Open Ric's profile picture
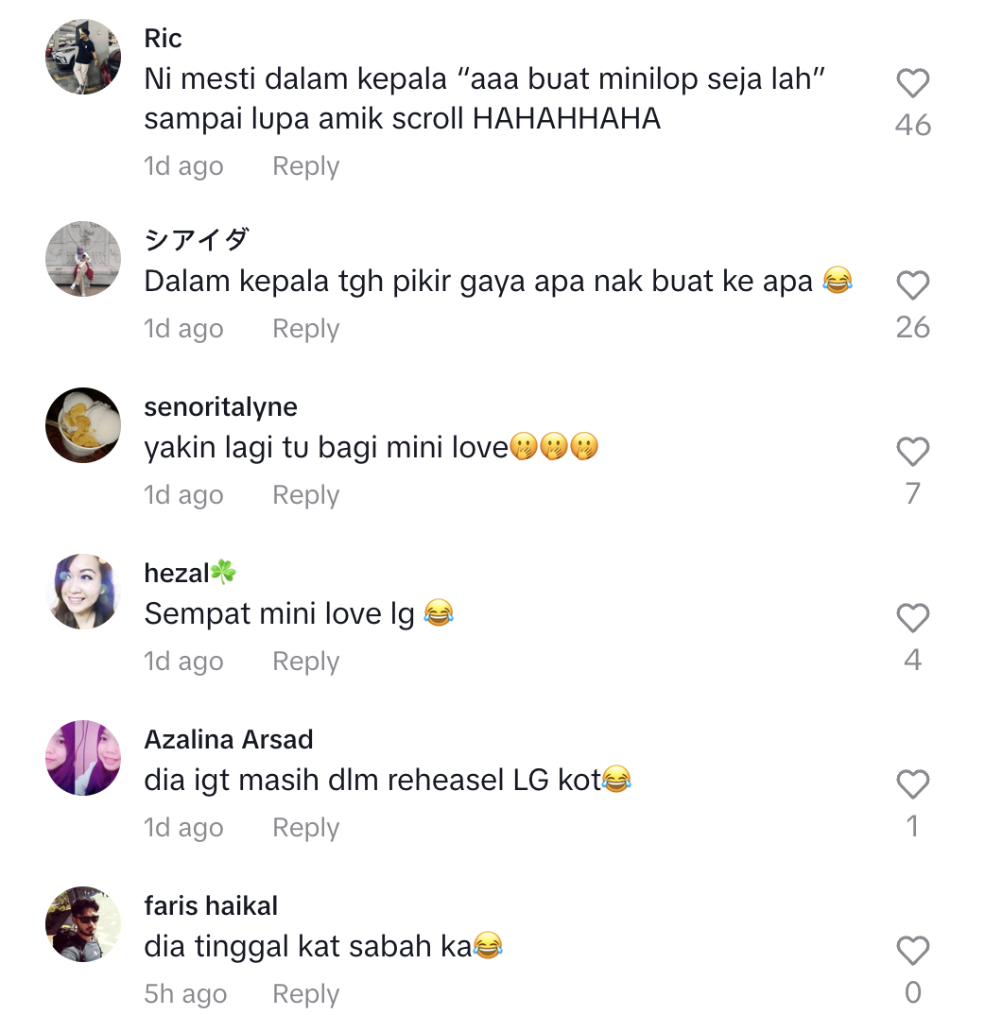Viewport: 985px width, 1015px height. point(83,57)
